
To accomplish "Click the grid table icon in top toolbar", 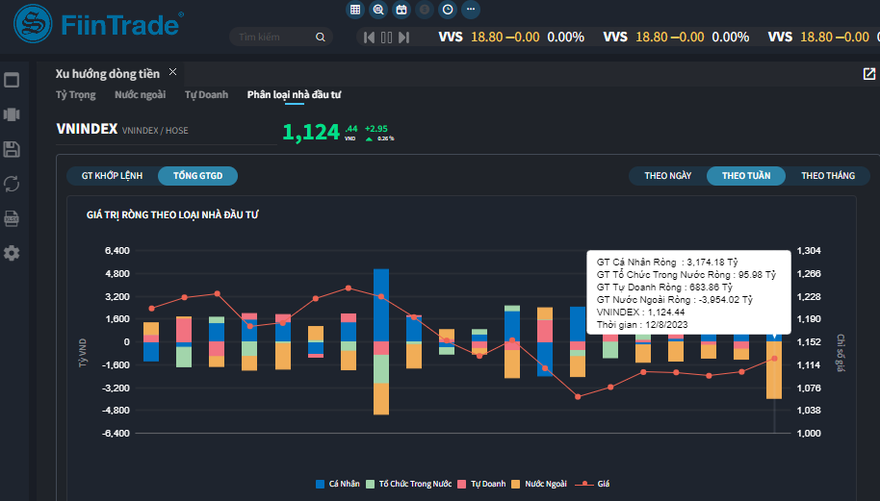I will click(355, 10).
